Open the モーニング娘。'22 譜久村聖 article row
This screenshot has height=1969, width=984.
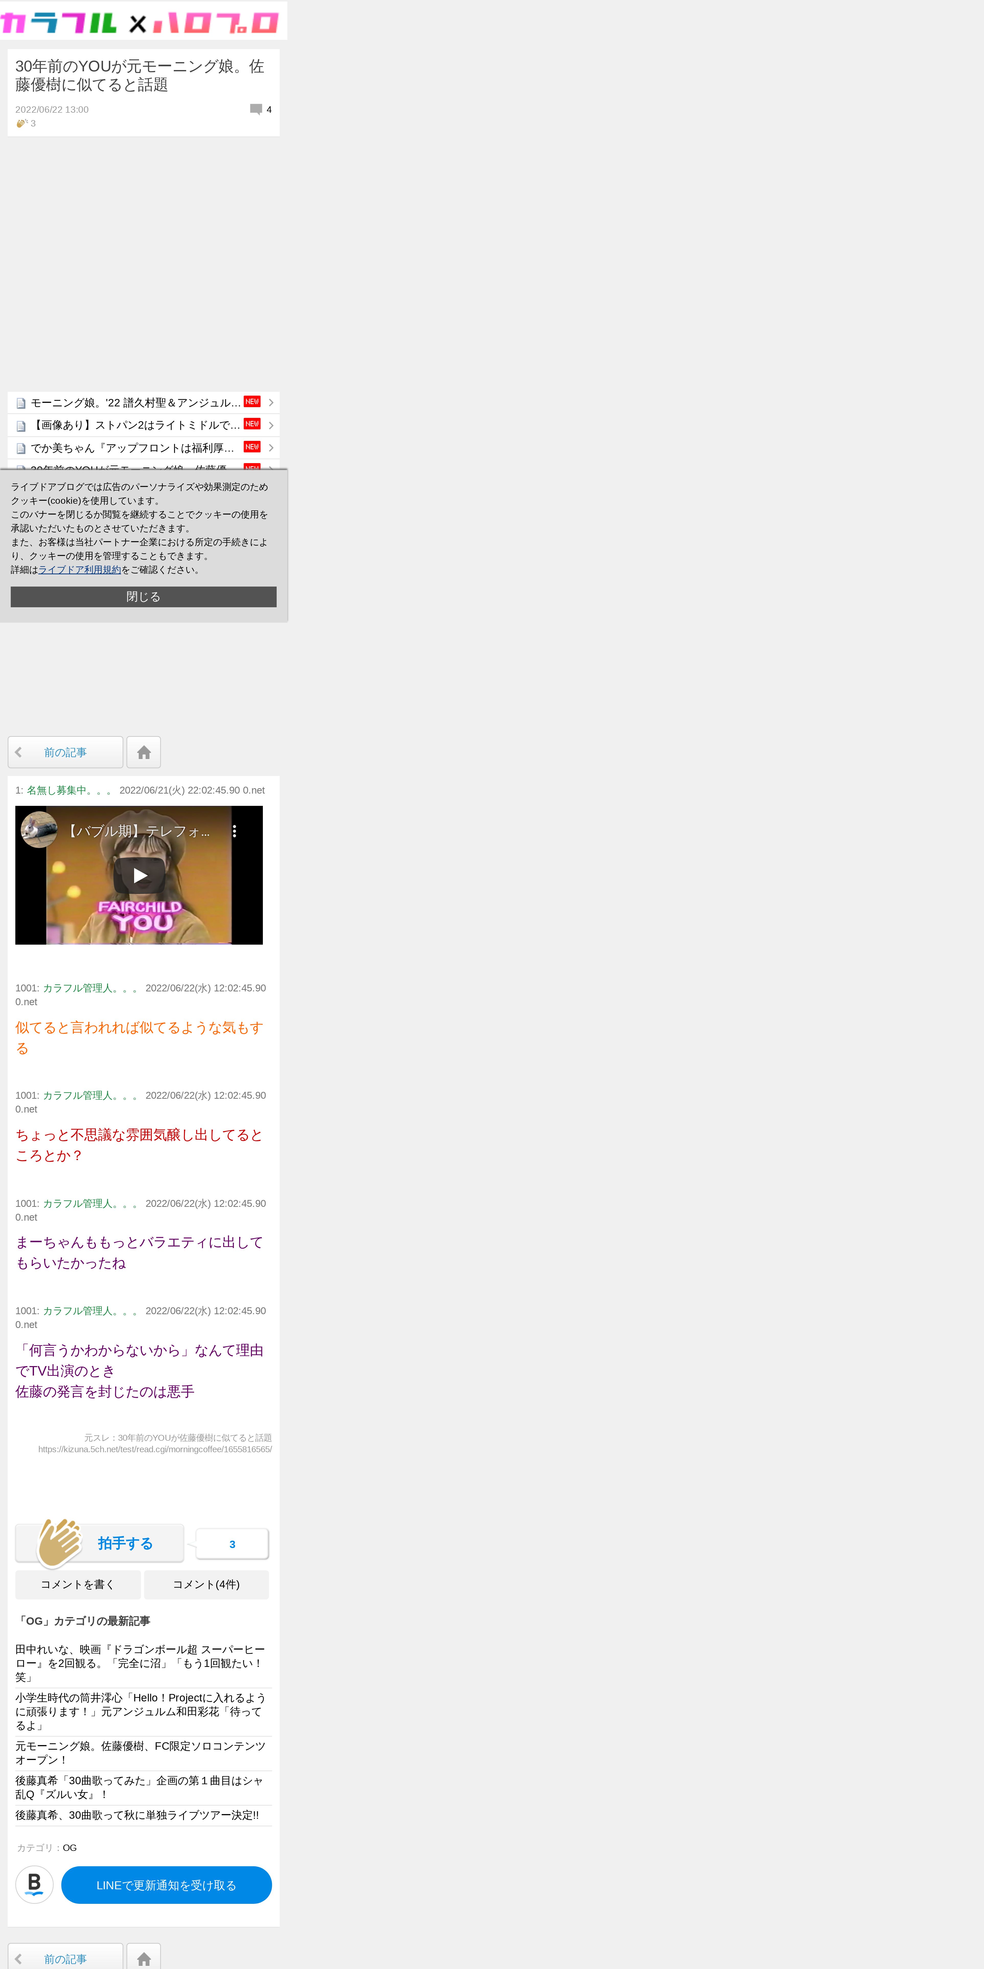(144, 403)
